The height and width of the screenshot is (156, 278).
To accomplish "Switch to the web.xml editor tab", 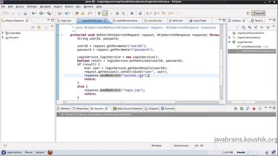I will [177, 21].
